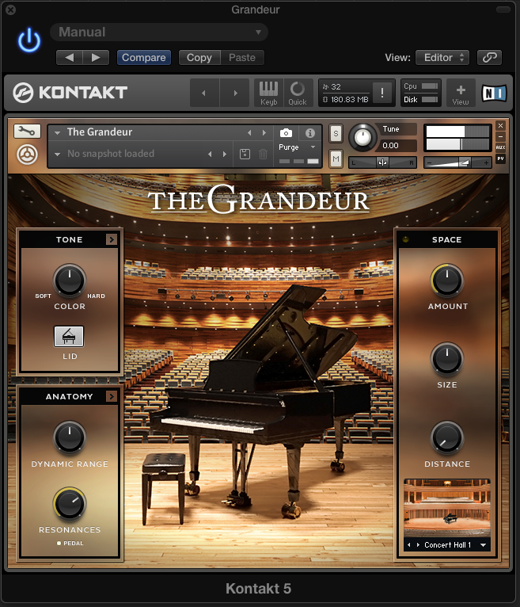Image resolution: width=520 pixels, height=607 pixels.
Task: Select the next reverb room
Action: click(x=418, y=545)
